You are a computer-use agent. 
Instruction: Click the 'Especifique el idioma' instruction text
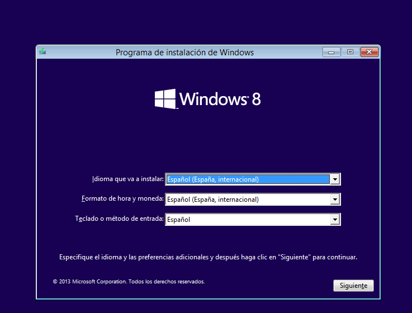click(x=208, y=257)
